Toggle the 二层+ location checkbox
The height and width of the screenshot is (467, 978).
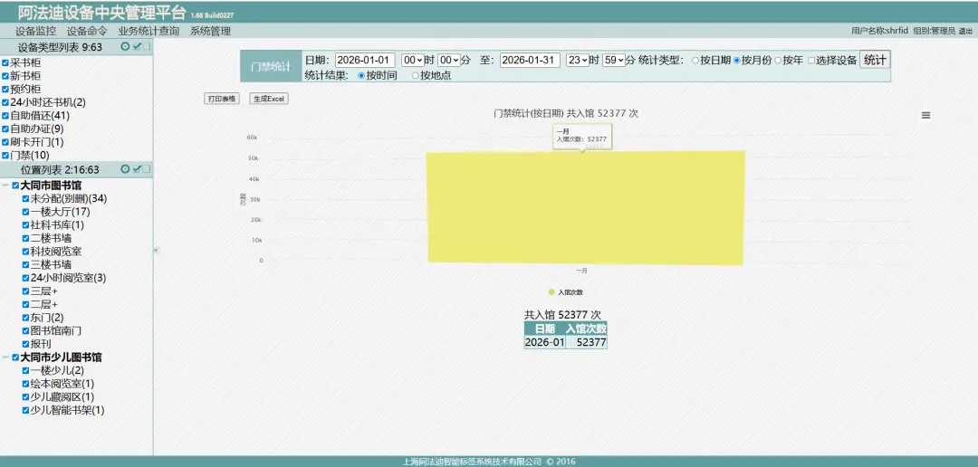pos(25,304)
